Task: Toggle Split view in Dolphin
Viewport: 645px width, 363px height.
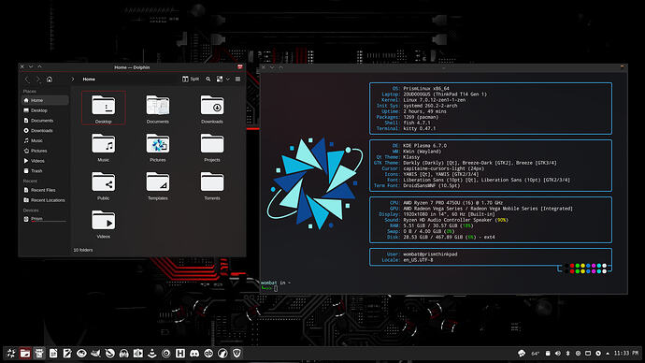Action: pos(191,79)
